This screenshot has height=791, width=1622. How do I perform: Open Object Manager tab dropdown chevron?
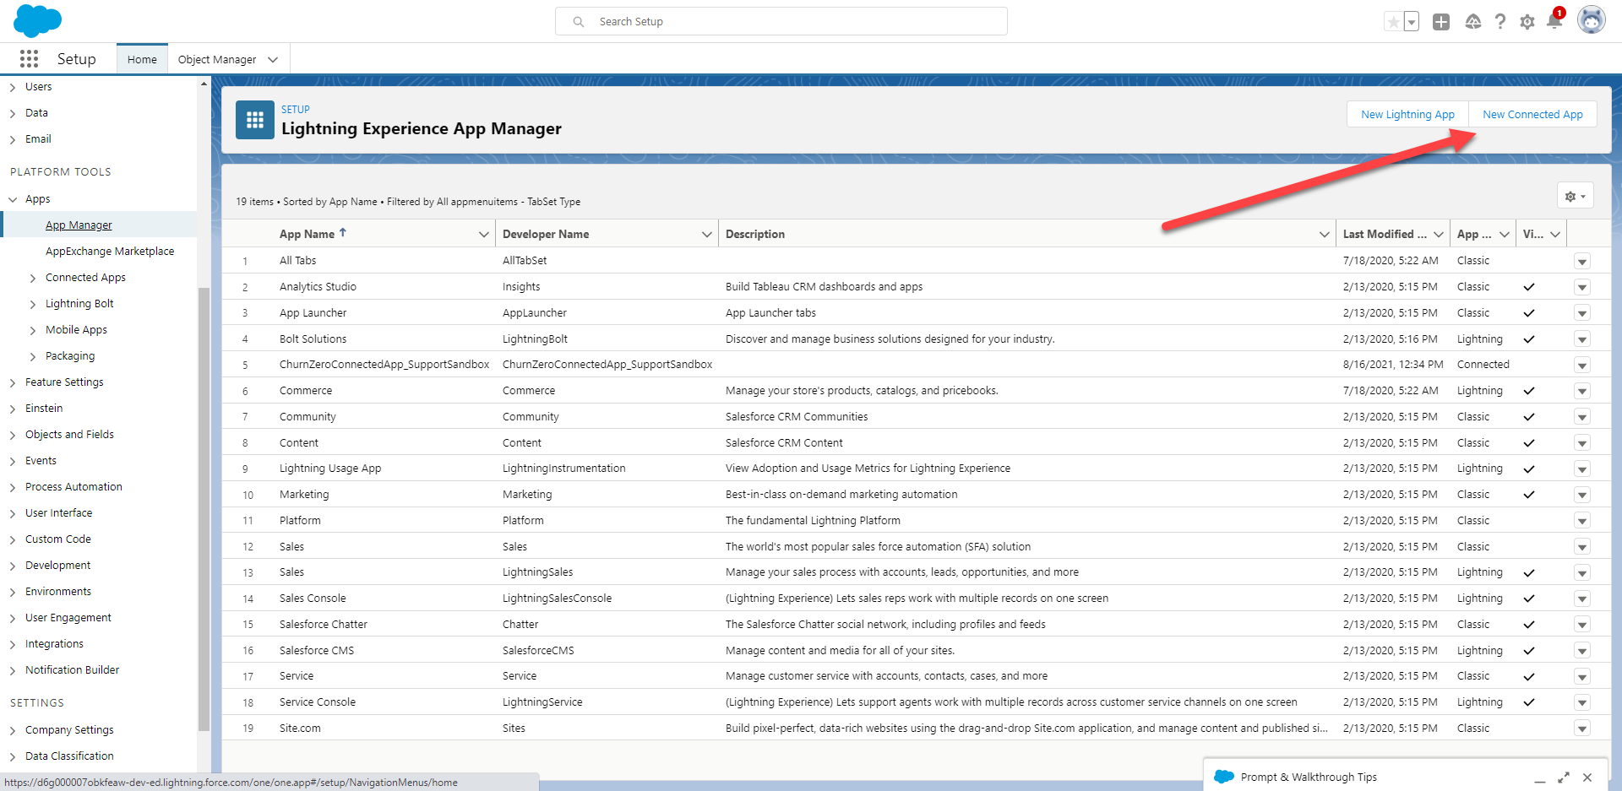click(273, 60)
